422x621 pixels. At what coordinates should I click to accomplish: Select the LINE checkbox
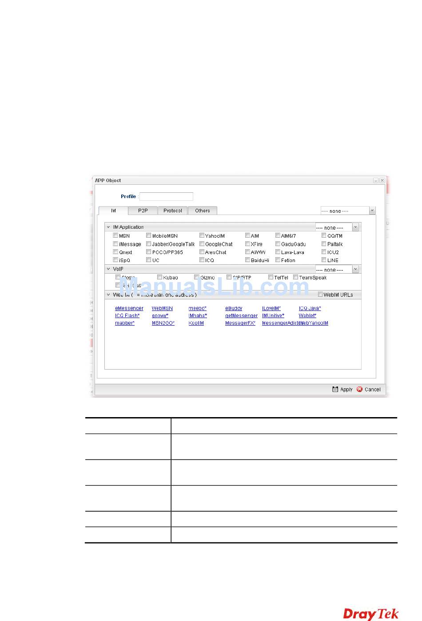pos(324,260)
